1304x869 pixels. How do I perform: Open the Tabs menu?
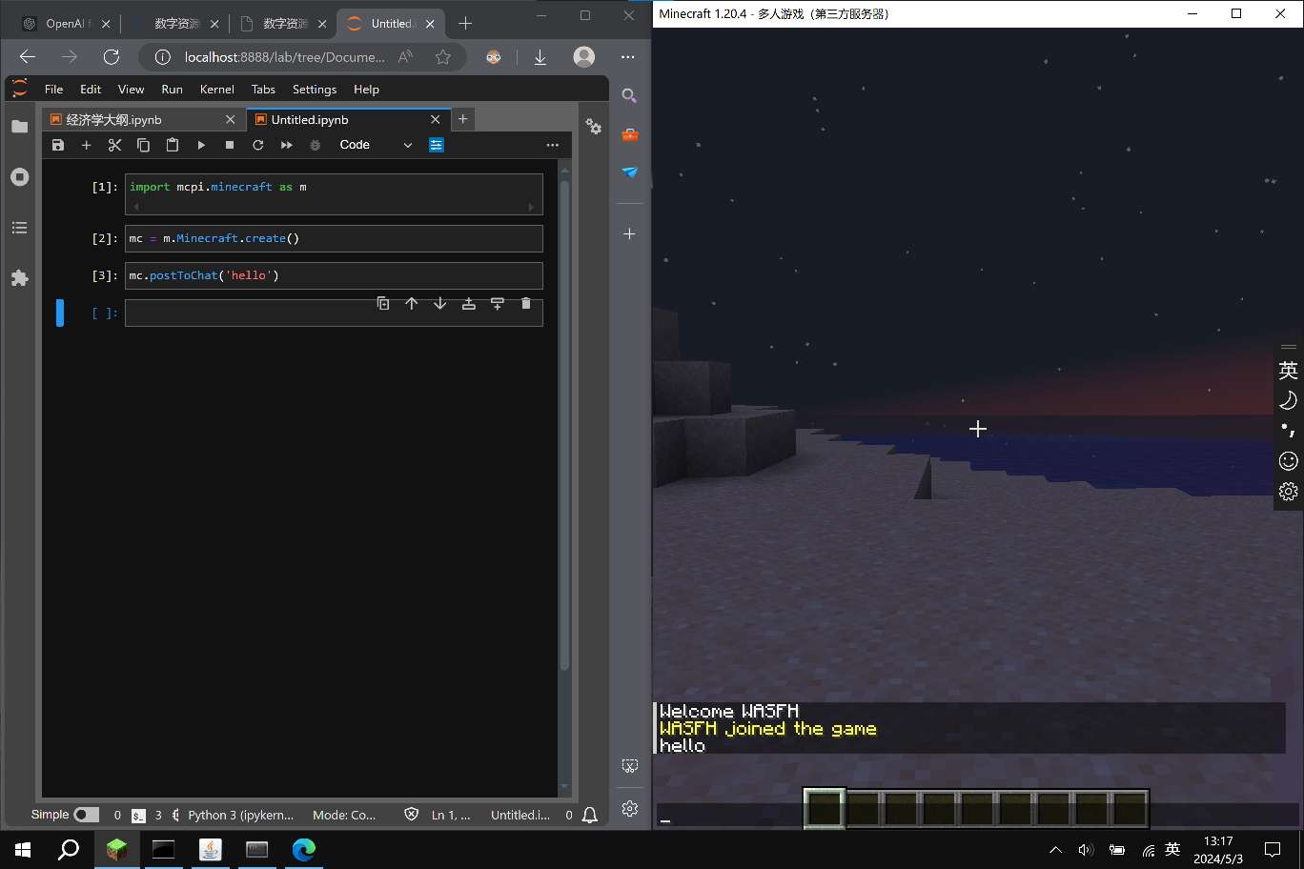(x=263, y=89)
